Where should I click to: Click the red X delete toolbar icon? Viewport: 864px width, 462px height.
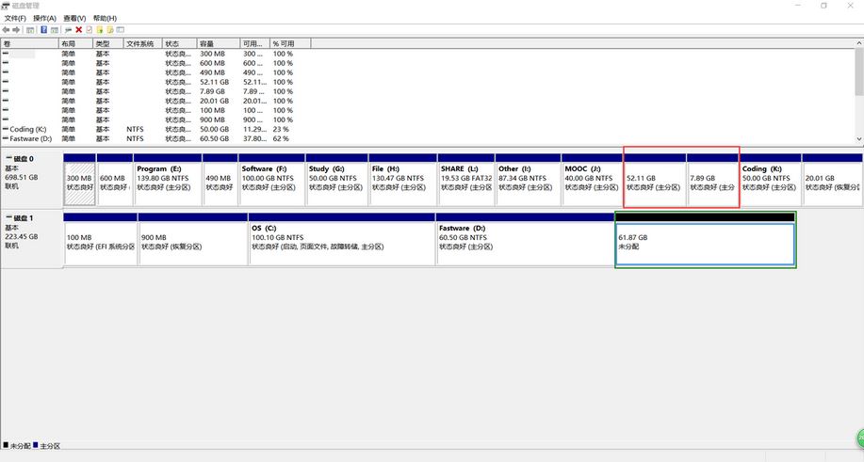79,30
